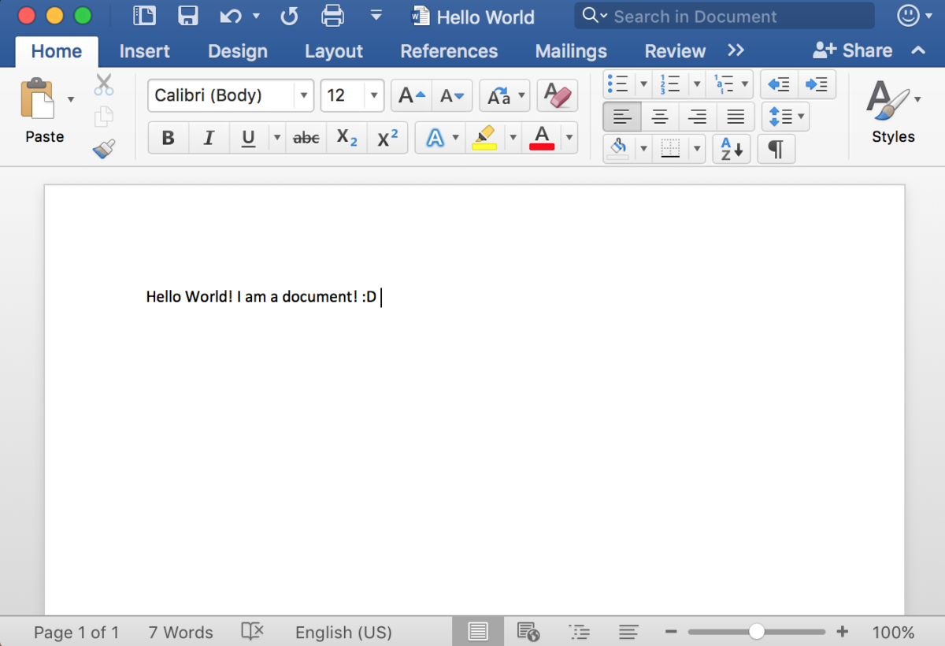The image size is (945, 646).
Task: Open the Review tab
Action: tap(674, 50)
